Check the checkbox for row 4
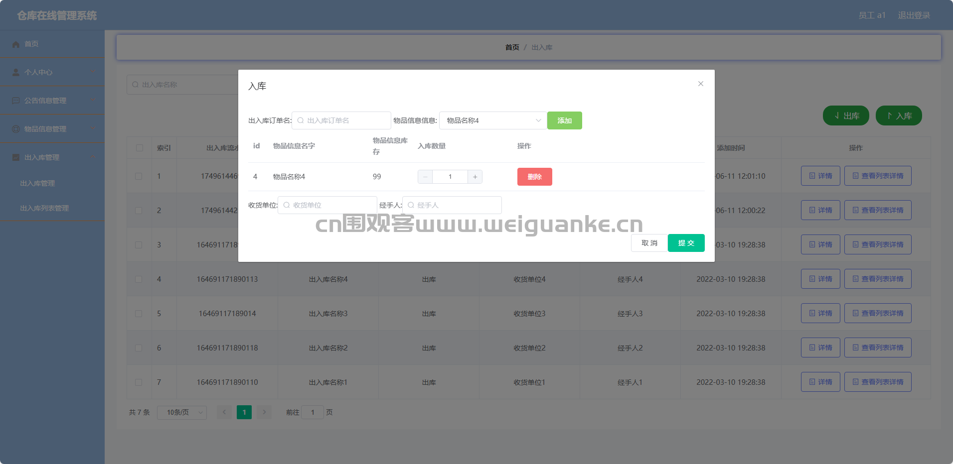This screenshot has height=464, width=953. tap(139, 279)
